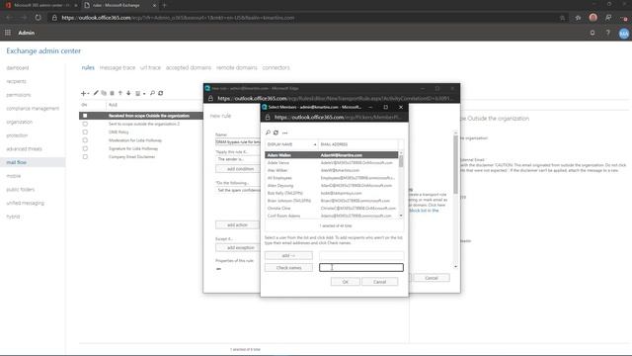The image size is (632, 356).
Task: Click the 'add ->' button
Action: pos(288,255)
